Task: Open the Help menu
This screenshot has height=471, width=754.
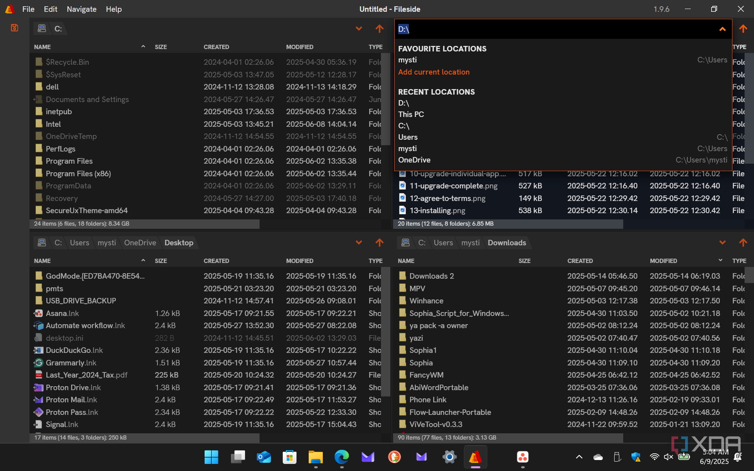Action: tap(113, 9)
